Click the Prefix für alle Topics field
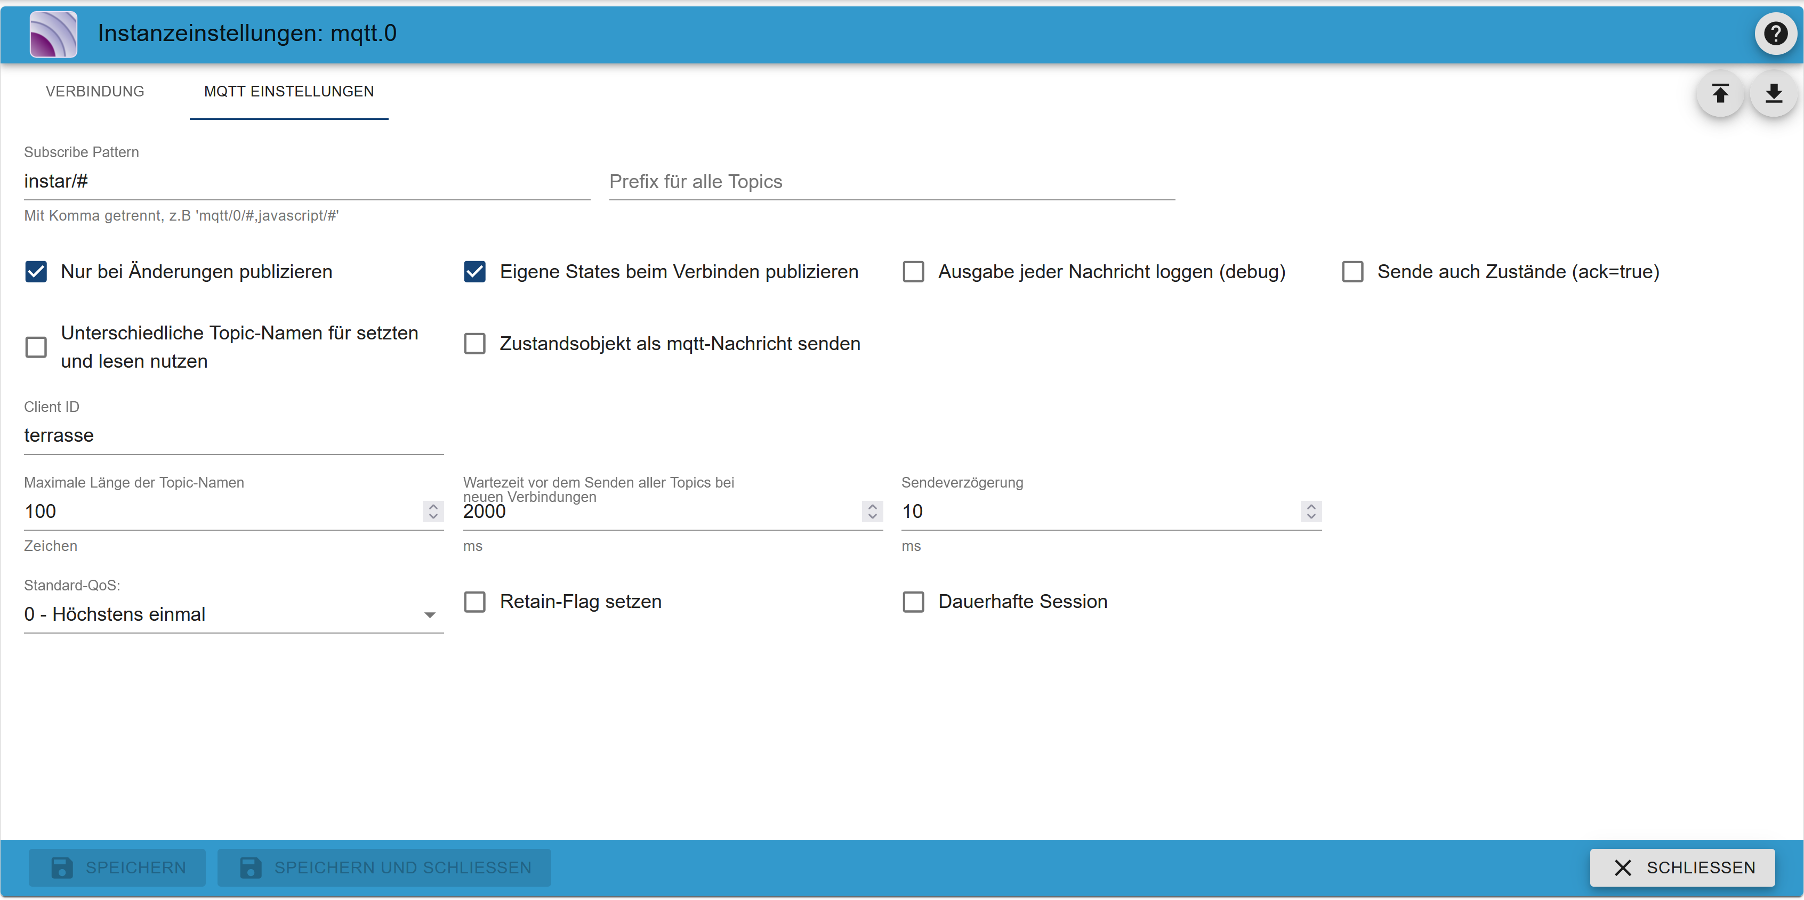Screen dimensions: 1804x900 [891, 182]
